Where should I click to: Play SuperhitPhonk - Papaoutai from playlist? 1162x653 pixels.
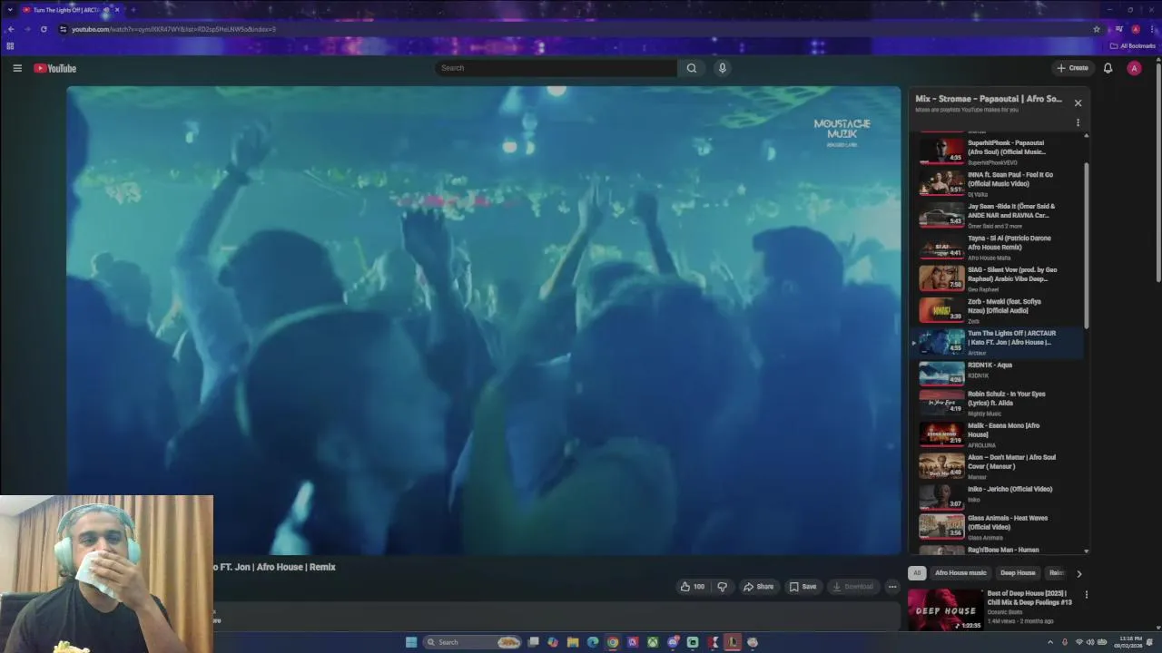pyautogui.click(x=996, y=151)
